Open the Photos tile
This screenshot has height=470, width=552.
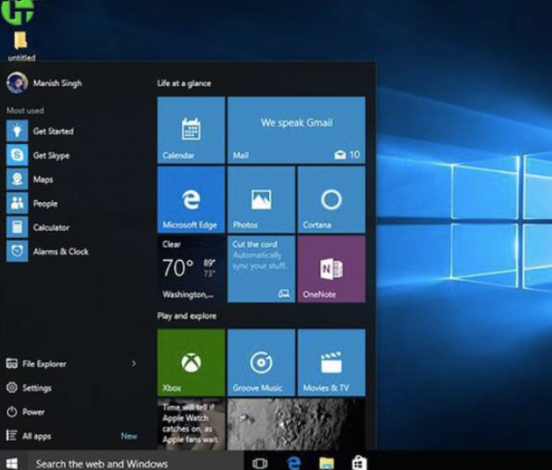261,199
